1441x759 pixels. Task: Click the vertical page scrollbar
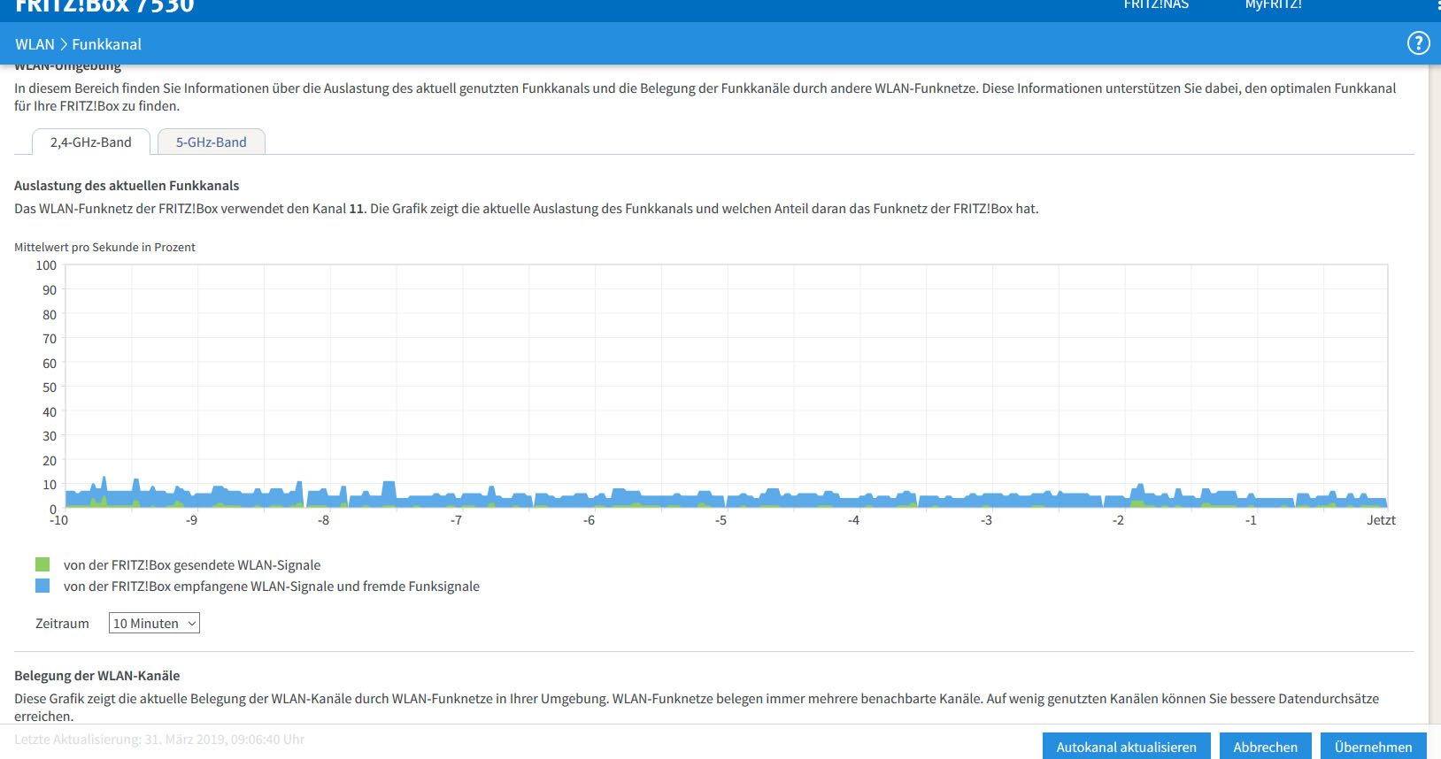point(1435,394)
